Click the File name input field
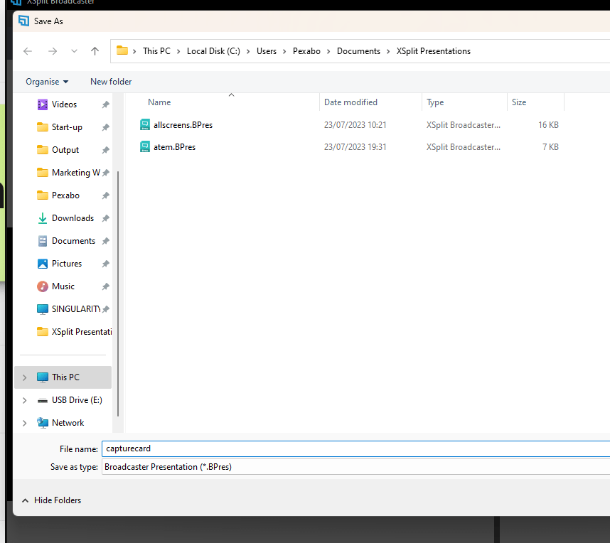Viewport: 610px width, 543px height. tap(355, 448)
